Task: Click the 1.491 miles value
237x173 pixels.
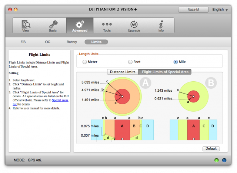Action: pyautogui.click(x=90, y=100)
